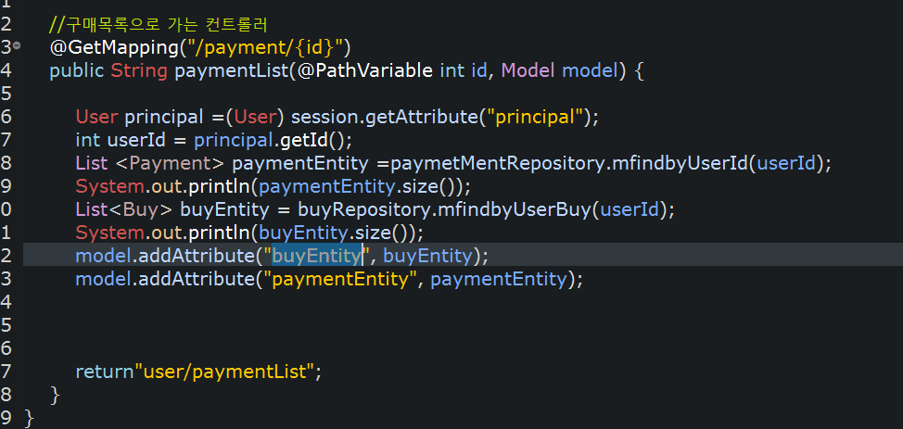This screenshot has width=903, height=429.
Task: Click the return keyword
Action: click(104, 372)
